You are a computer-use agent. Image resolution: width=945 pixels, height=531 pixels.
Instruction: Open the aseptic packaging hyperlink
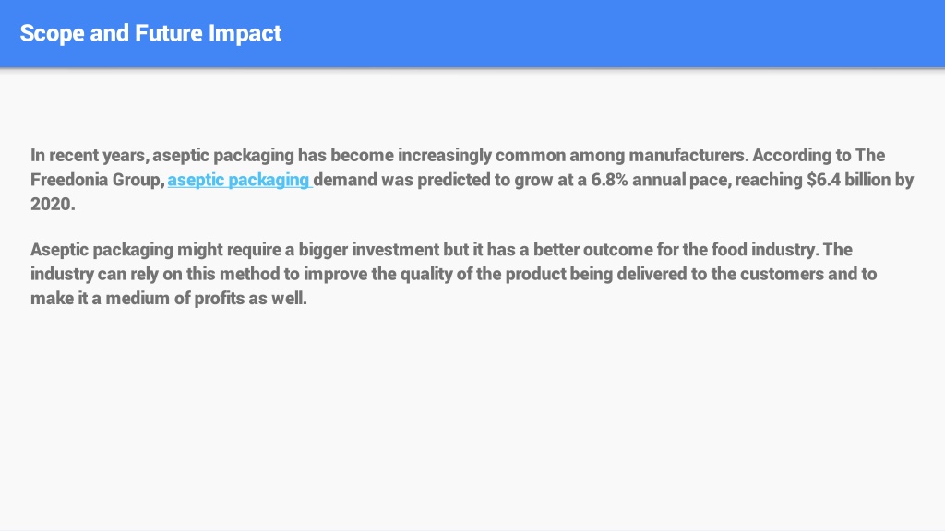pos(239,180)
